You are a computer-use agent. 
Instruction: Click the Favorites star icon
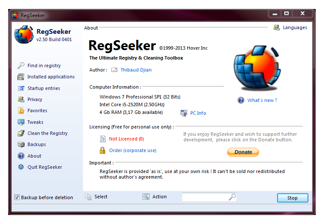coord(21,111)
